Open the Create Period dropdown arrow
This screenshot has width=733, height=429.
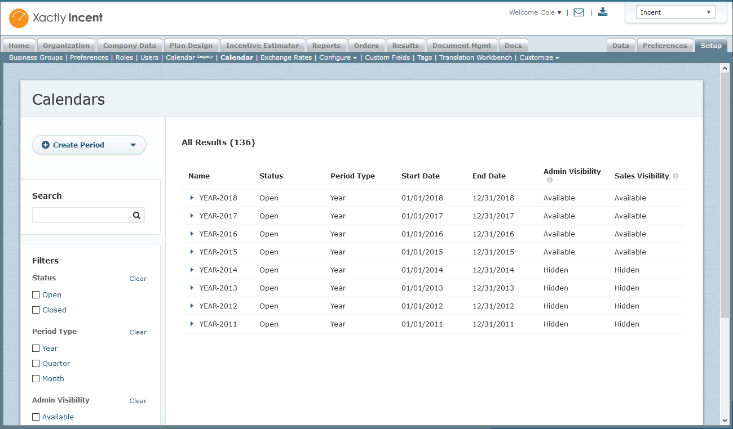(133, 145)
